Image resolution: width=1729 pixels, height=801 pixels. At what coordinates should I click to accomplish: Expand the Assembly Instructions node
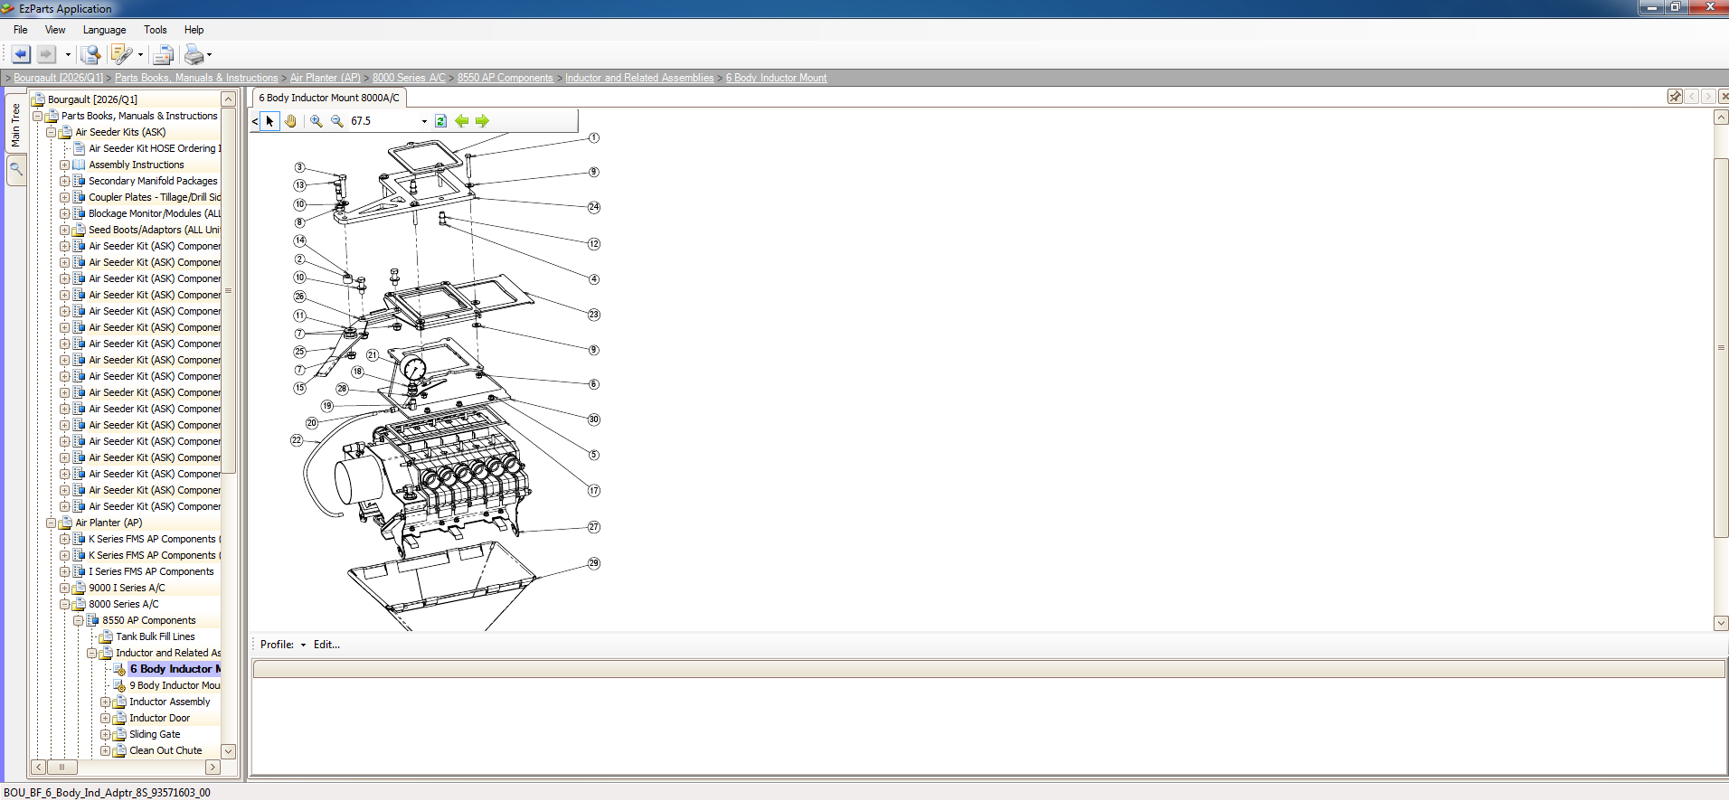[64, 165]
